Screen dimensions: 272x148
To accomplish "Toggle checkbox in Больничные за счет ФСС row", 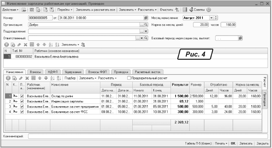I will [x=22, y=111].
